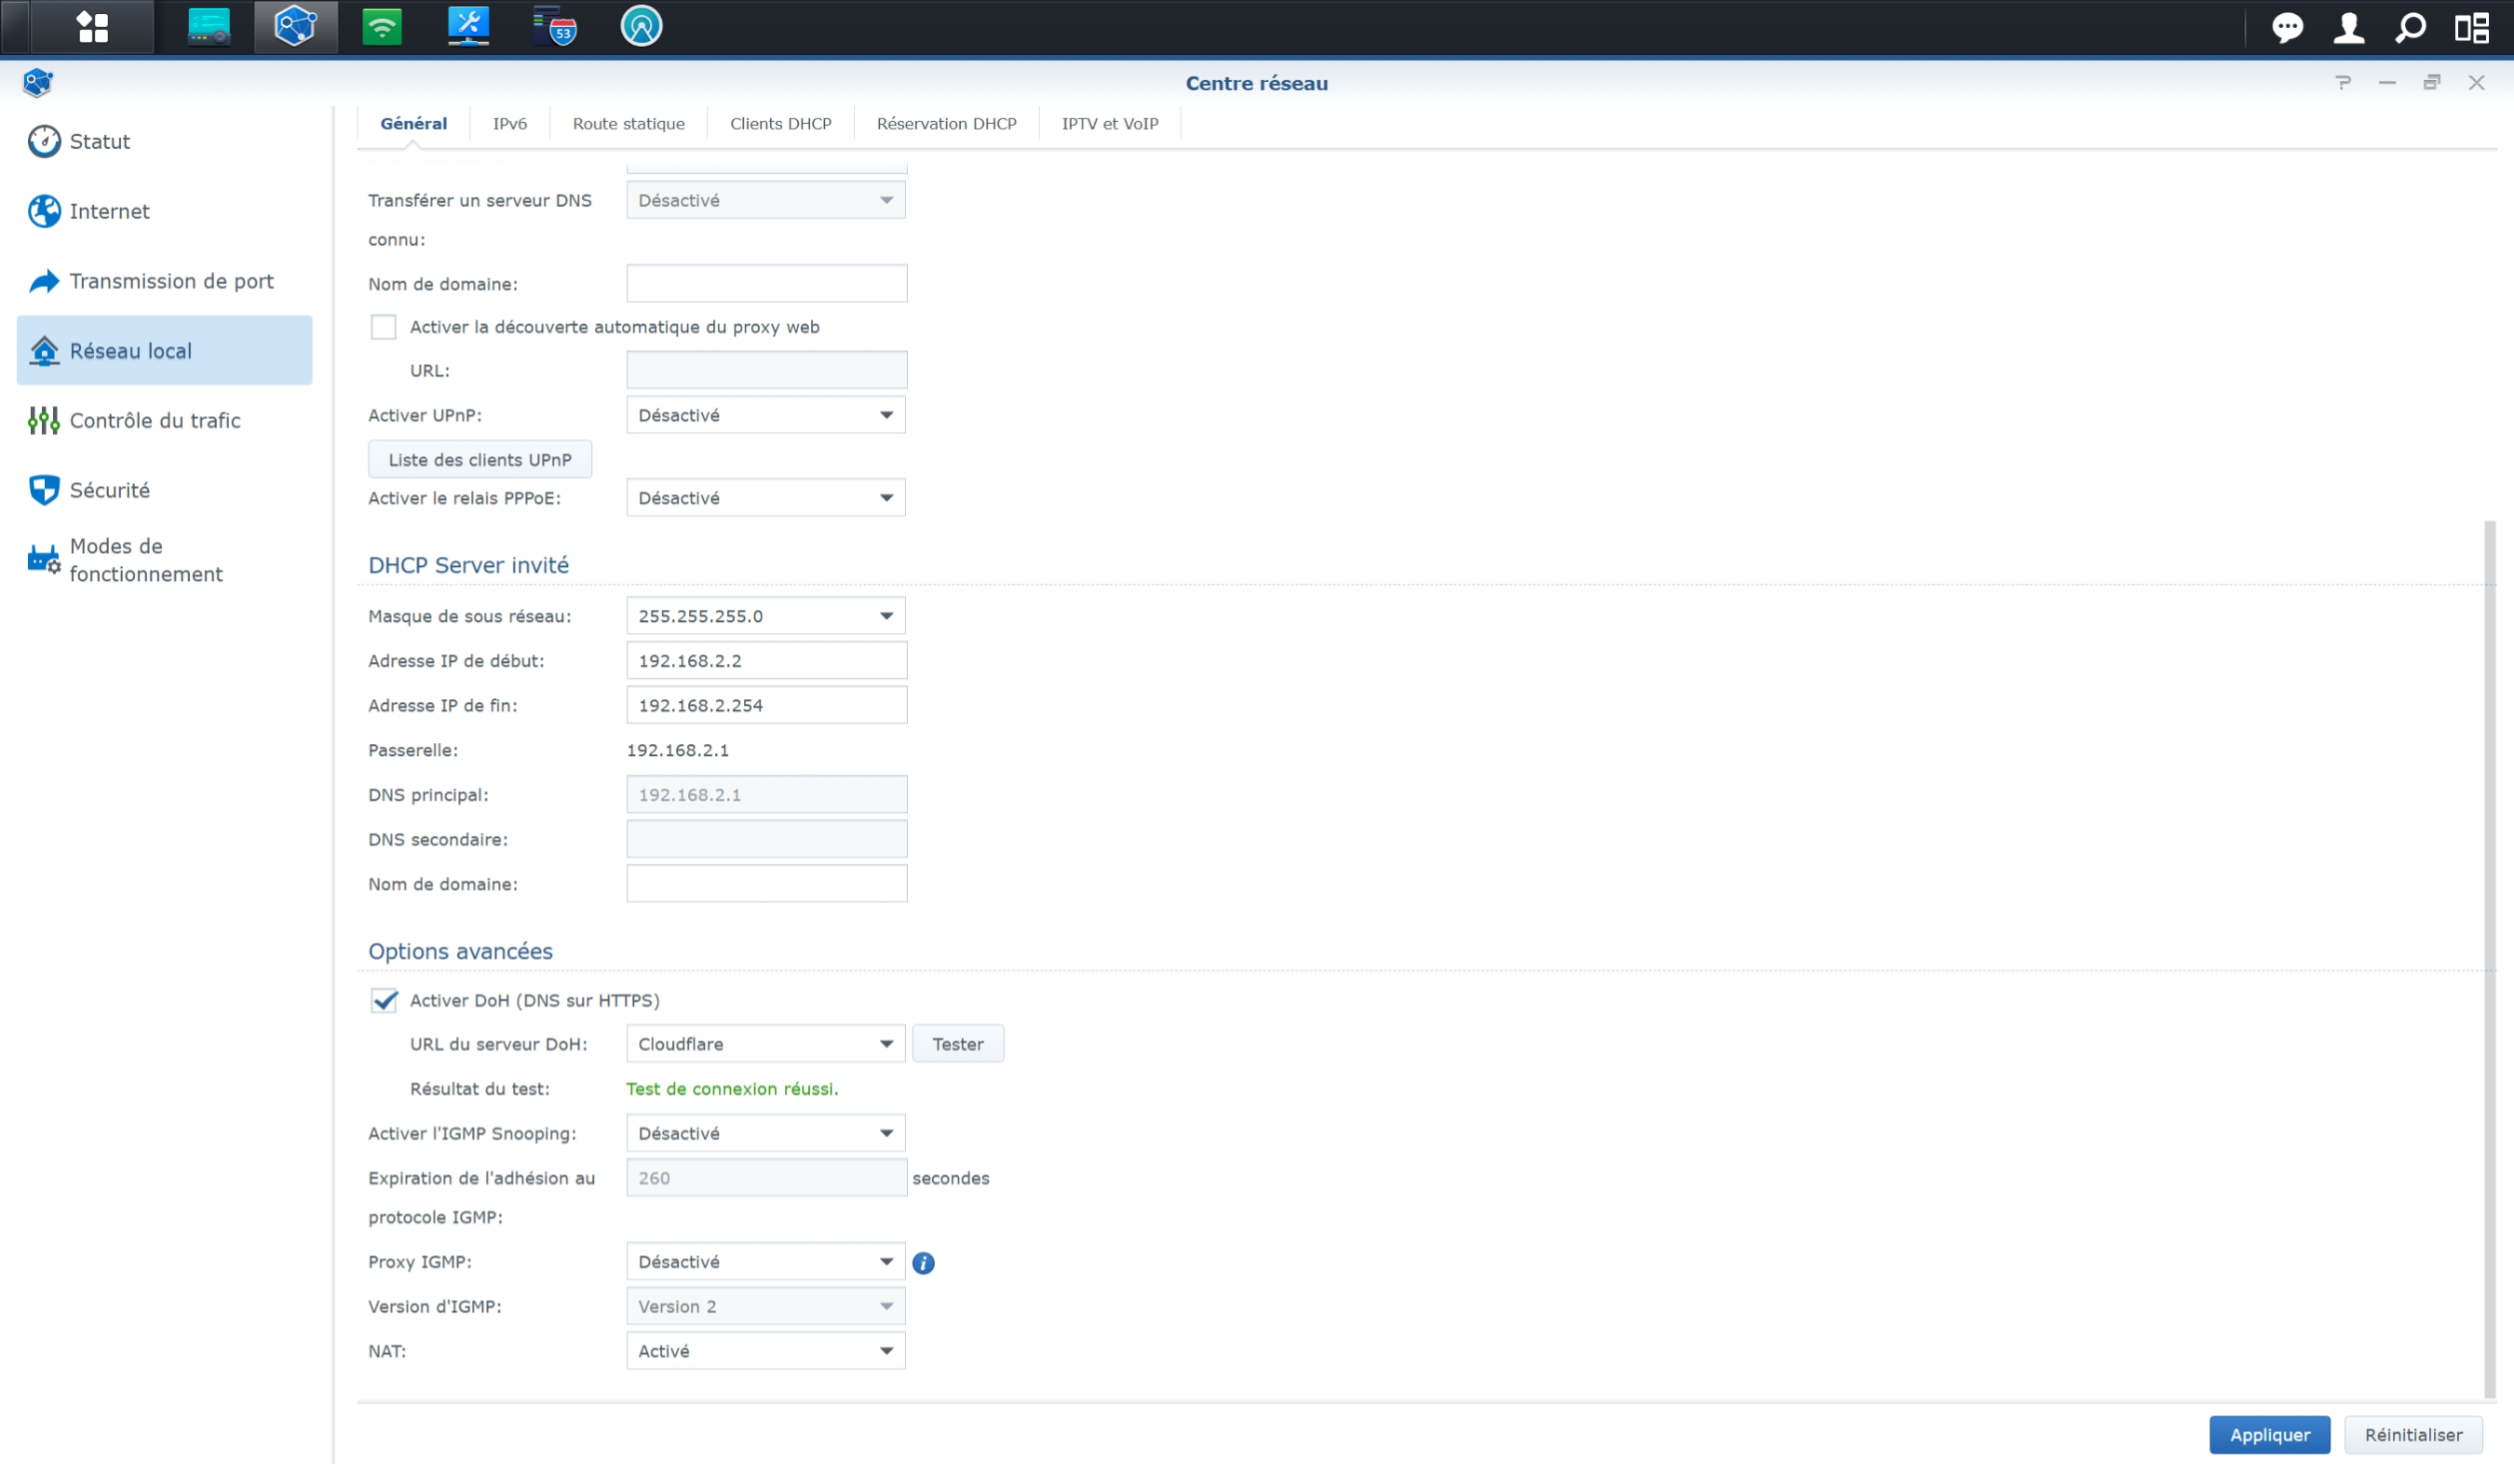Show Proxy IGMP info tooltip icon
The width and height of the screenshot is (2514, 1464).
click(923, 1262)
